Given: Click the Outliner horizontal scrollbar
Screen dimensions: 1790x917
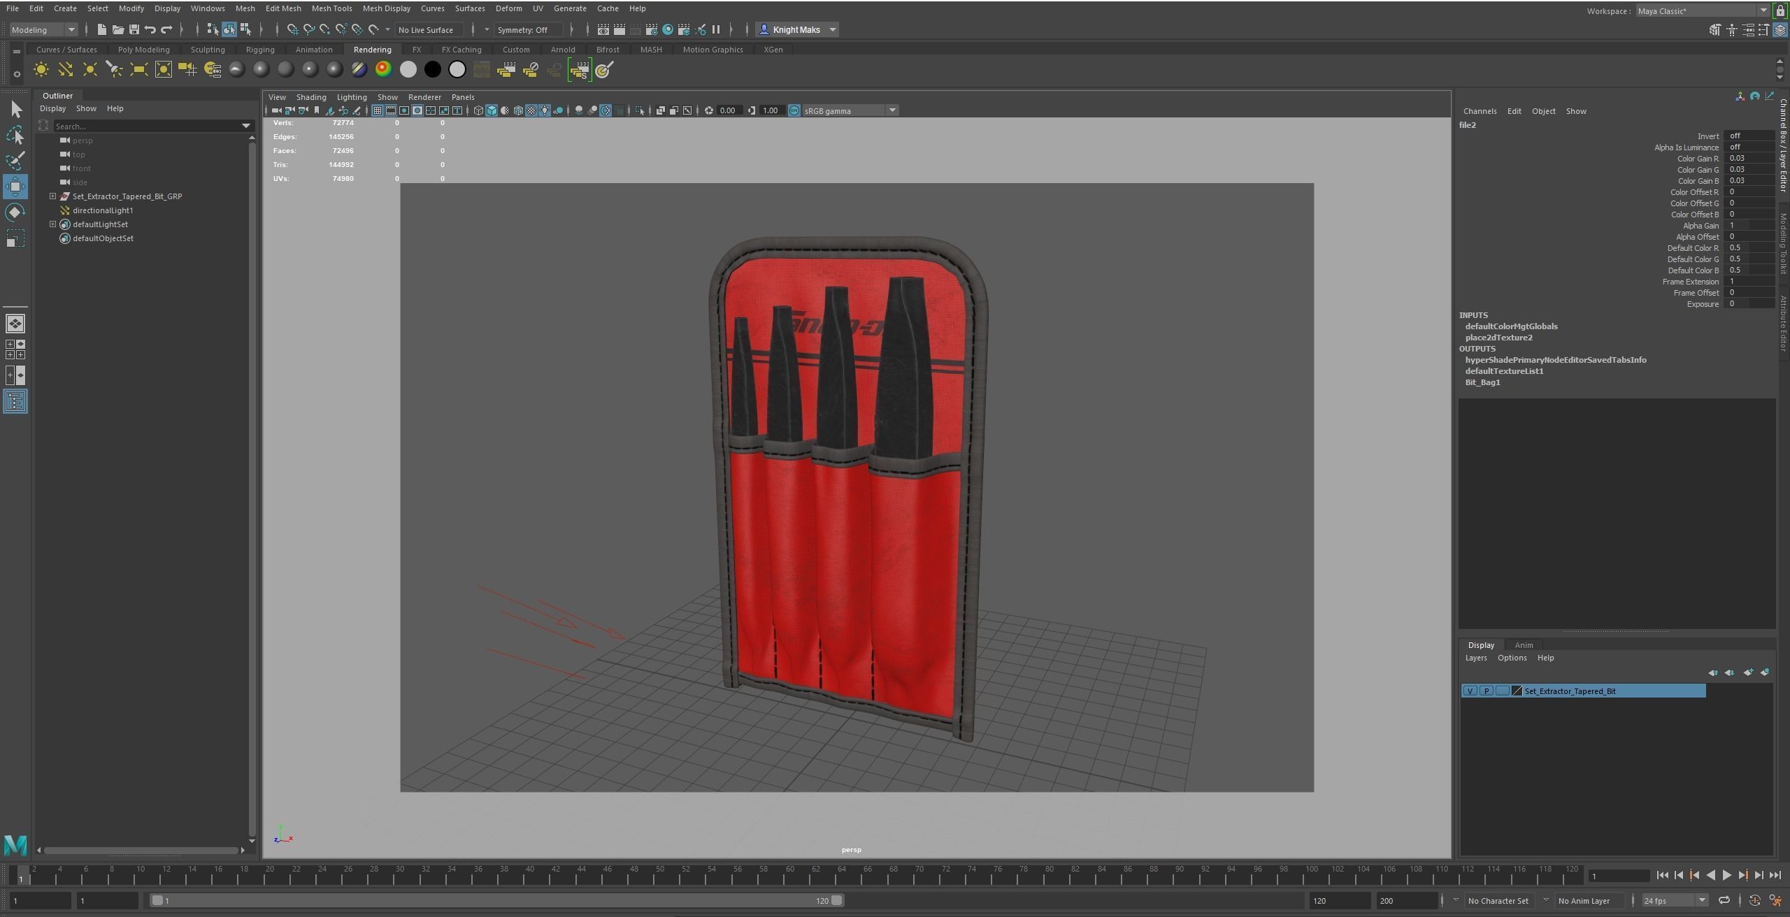Looking at the screenshot, I should pos(141,850).
